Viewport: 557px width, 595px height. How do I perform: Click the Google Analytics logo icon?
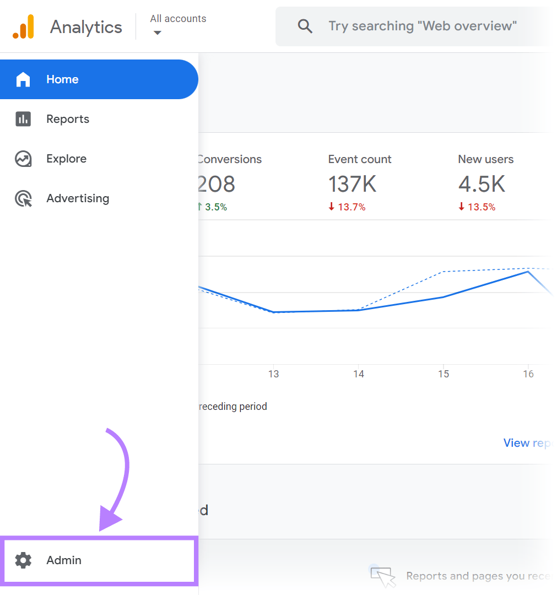(23, 26)
